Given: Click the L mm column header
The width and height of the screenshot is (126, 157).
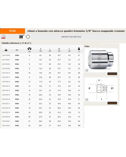Looking at the screenshot, I should pos(50,50).
